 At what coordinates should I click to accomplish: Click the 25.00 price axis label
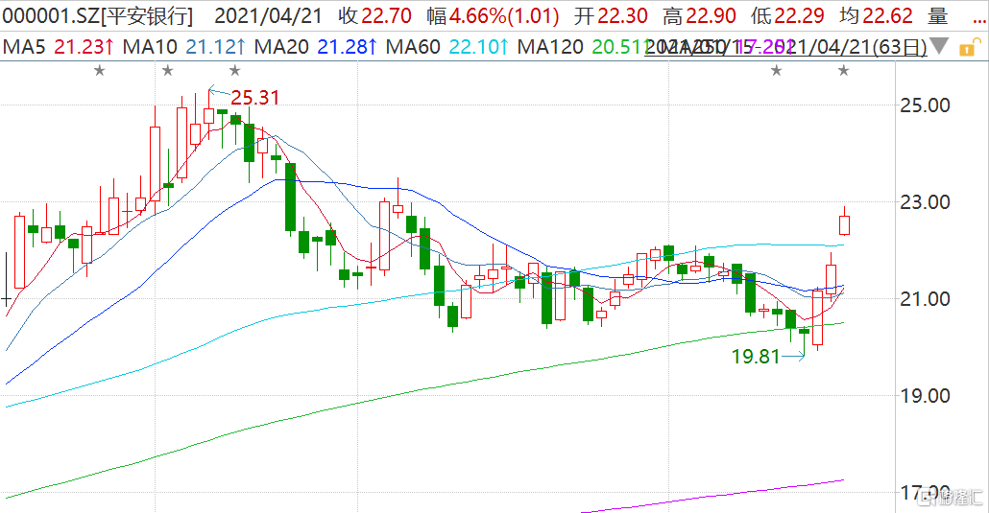926,105
